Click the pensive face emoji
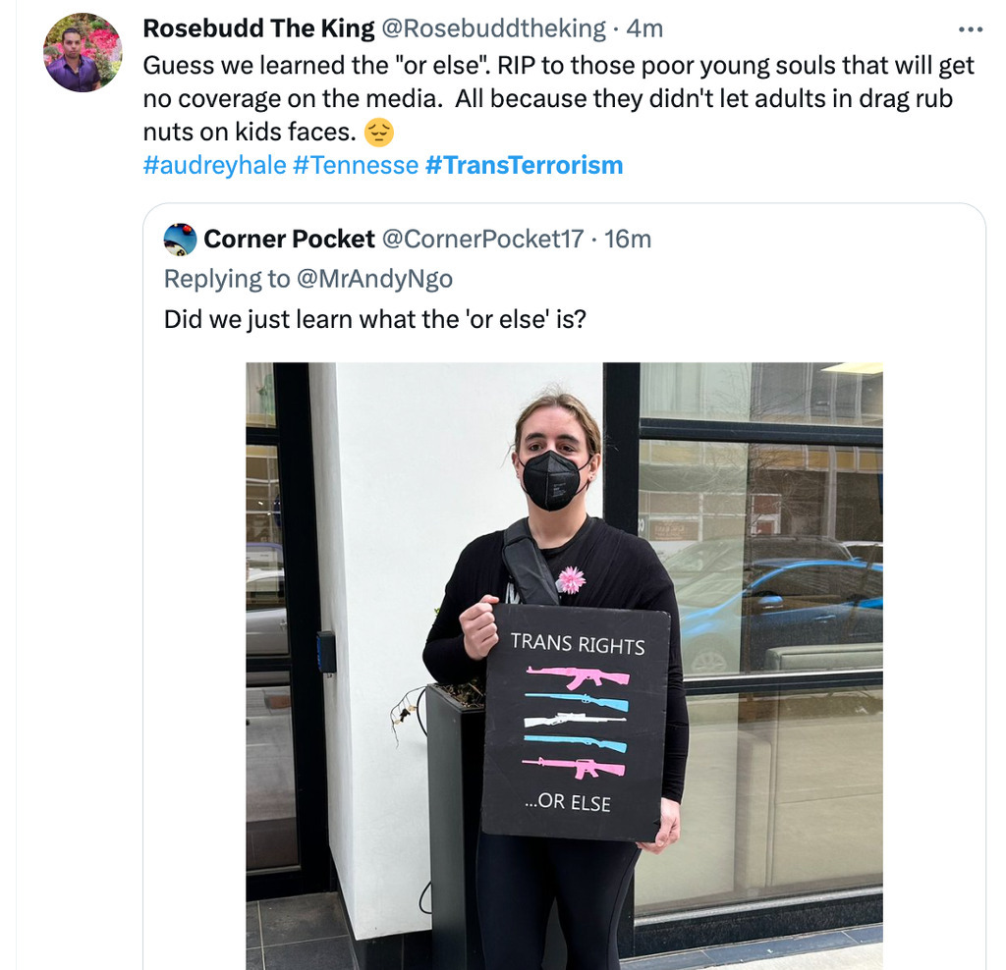Viewport: 1006px width, 970px height. point(378,133)
